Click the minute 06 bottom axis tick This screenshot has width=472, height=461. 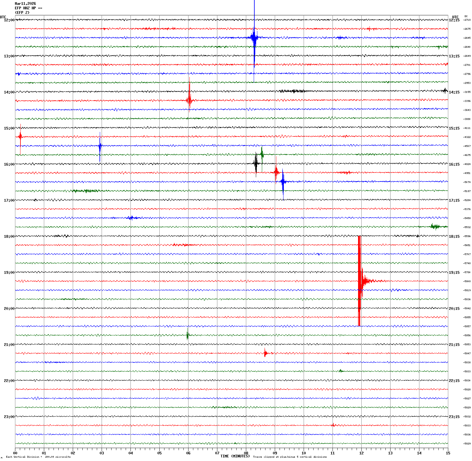tap(188, 453)
